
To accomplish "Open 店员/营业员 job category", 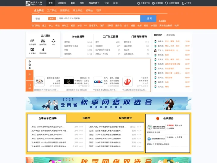I will click(x=129, y=54).
